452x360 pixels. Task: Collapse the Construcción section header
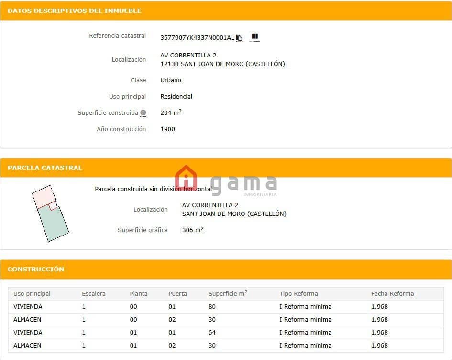(x=36, y=270)
